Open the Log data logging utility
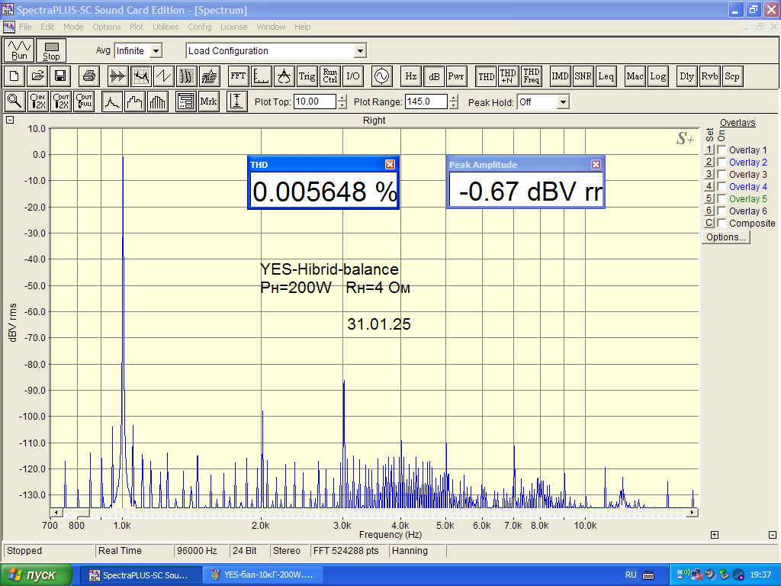The height and width of the screenshot is (586, 781). (657, 76)
